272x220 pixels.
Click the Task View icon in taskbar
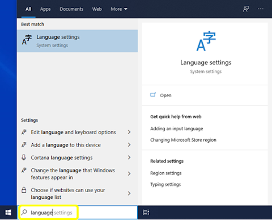146,213
